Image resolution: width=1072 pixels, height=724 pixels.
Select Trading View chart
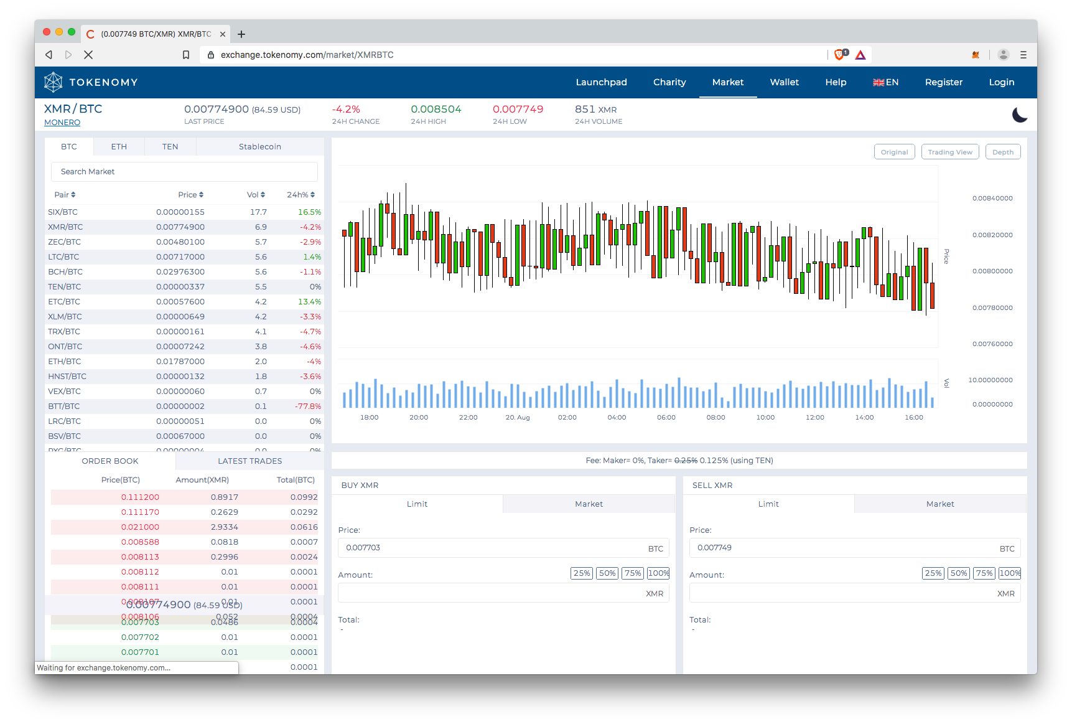(949, 152)
